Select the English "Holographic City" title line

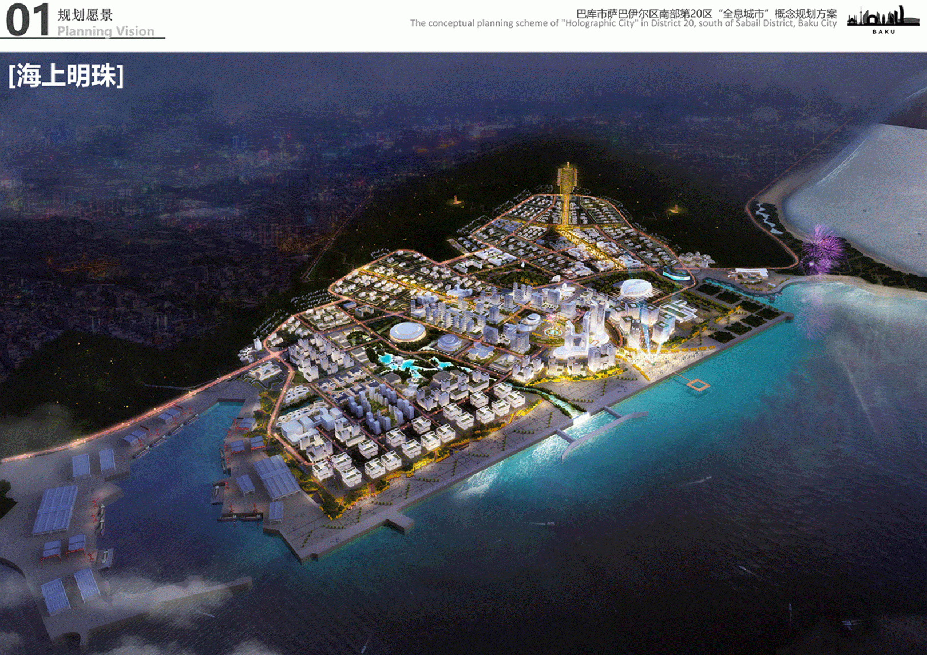coord(623,23)
